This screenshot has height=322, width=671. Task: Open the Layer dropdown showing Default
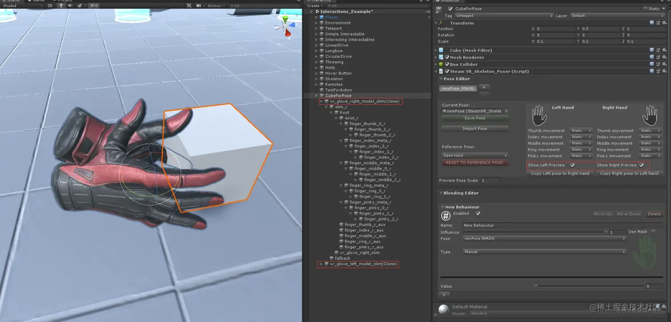click(618, 16)
